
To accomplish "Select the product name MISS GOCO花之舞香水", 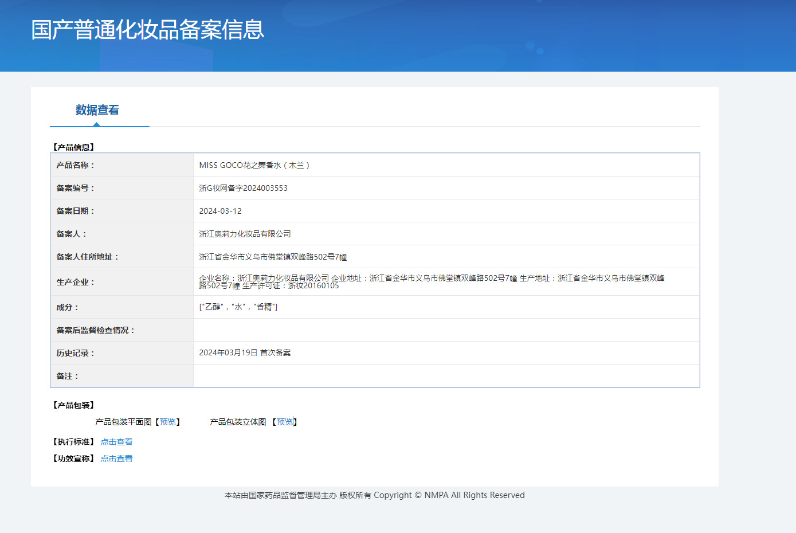I will 254,164.
